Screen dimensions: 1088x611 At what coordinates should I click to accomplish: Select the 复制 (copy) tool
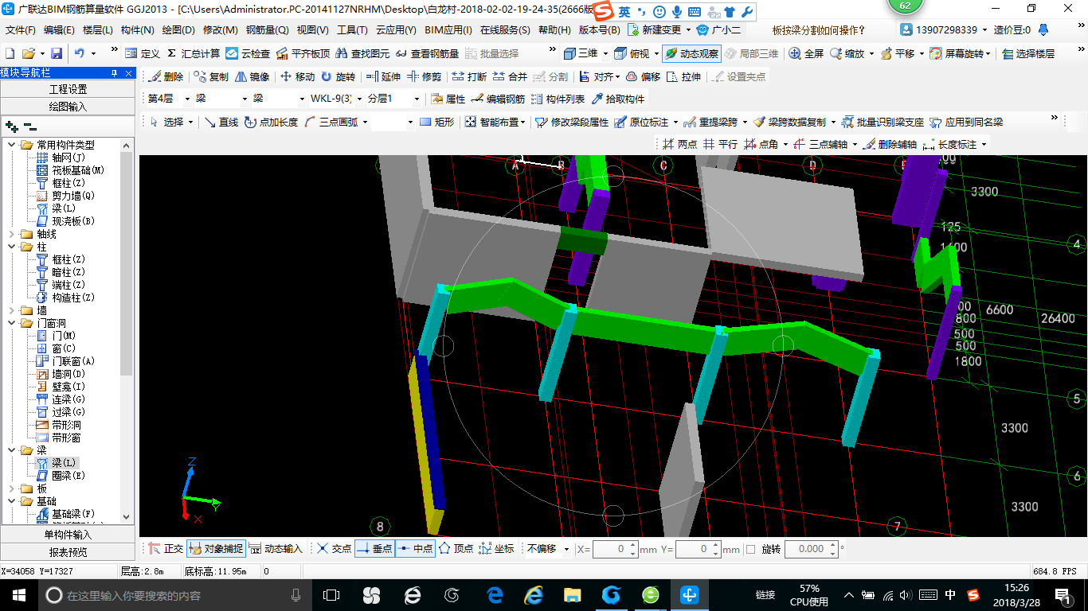click(211, 77)
